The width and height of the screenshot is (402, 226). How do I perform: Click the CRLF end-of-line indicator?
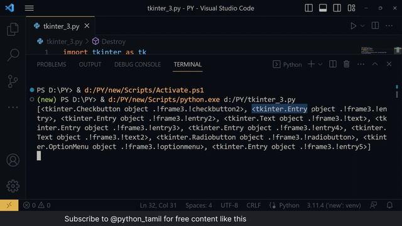point(254,205)
